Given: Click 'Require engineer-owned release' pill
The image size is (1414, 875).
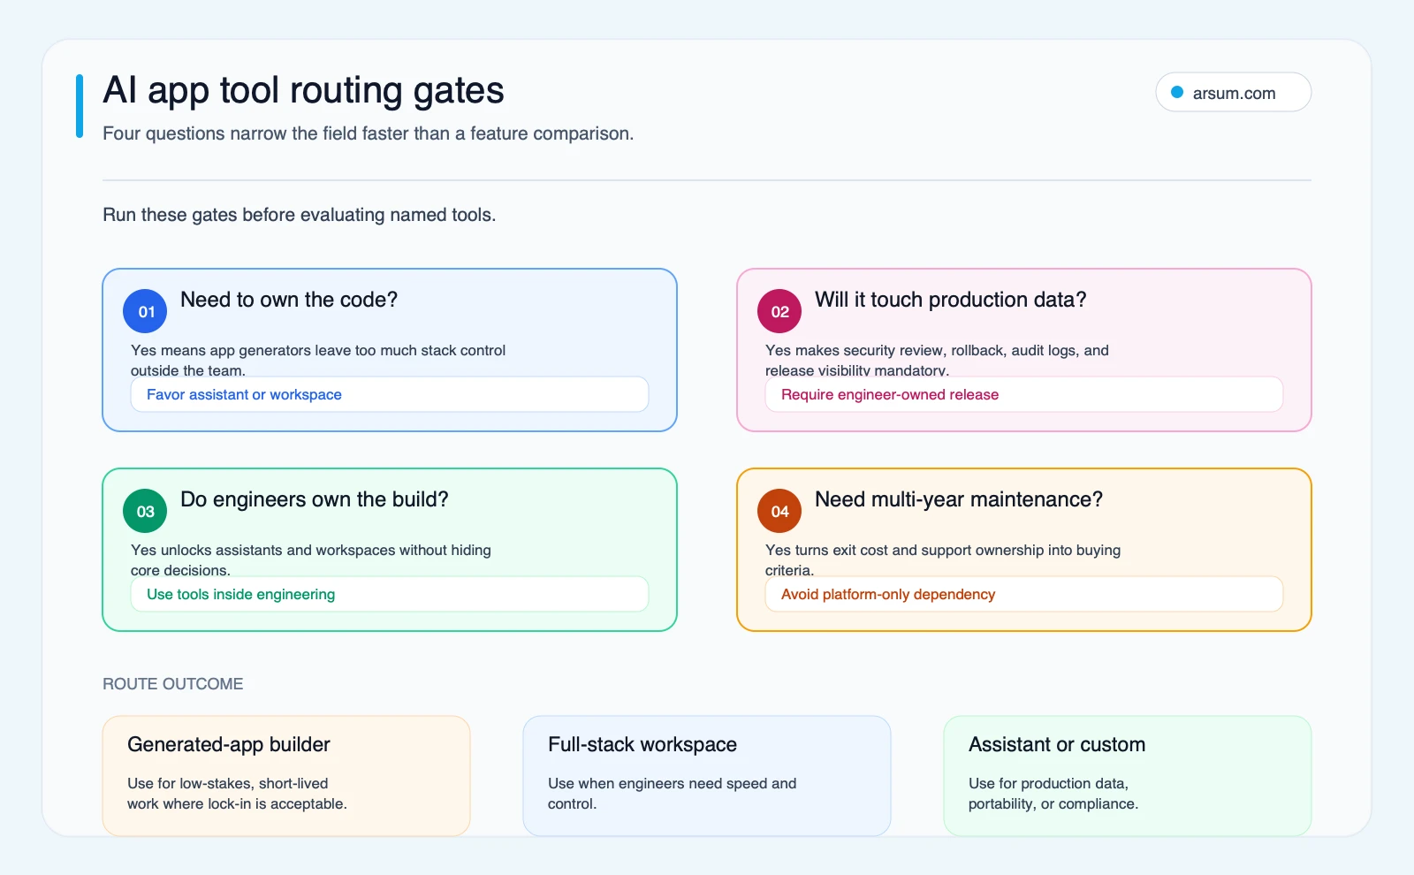Looking at the screenshot, I should (1024, 394).
